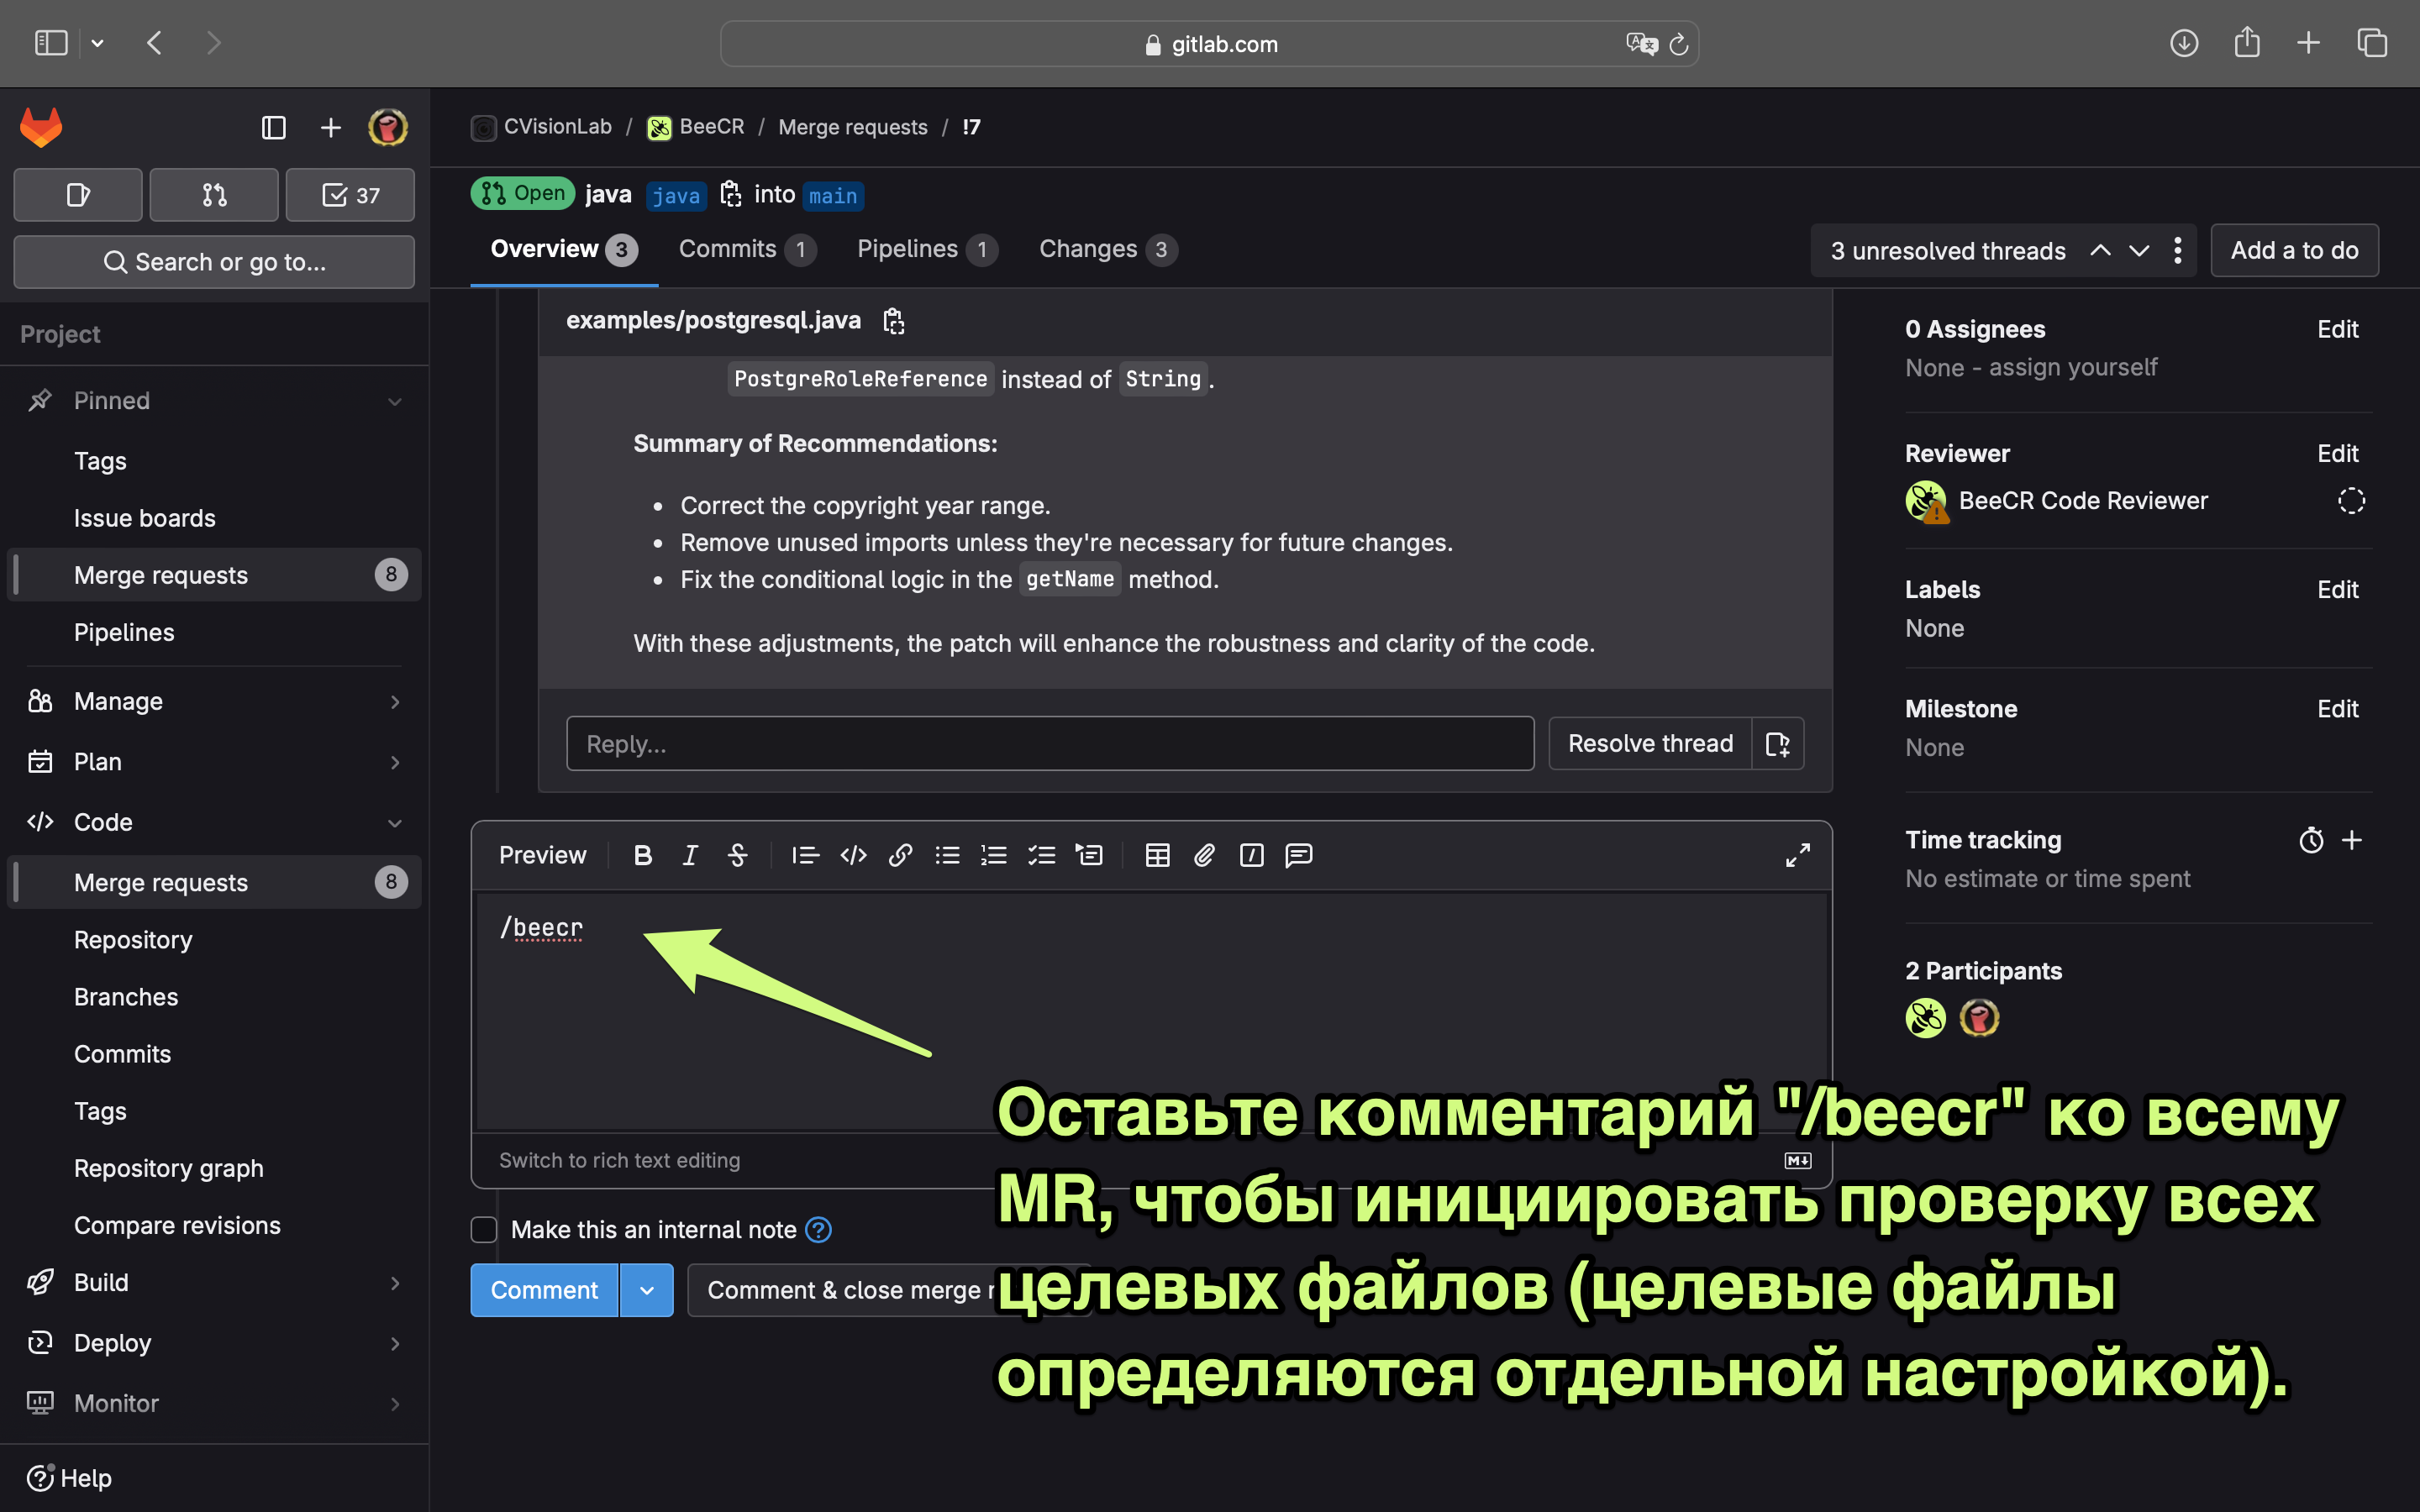Switch to the Changes tab

point(1108,249)
